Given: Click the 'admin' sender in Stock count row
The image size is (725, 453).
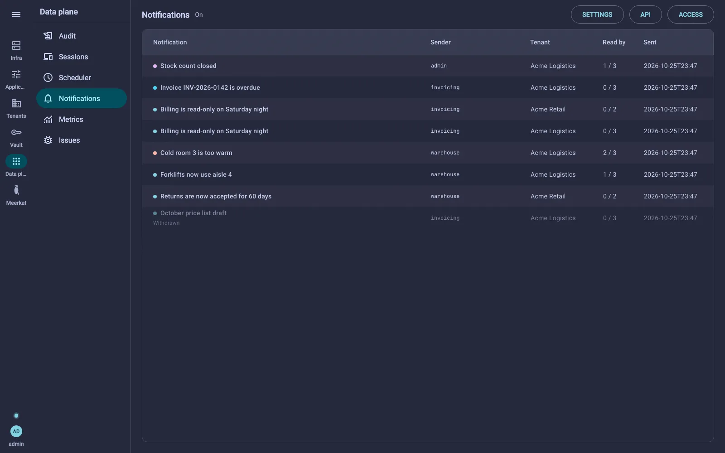Looking at the screenshot, I should click(x=439, y=66).
